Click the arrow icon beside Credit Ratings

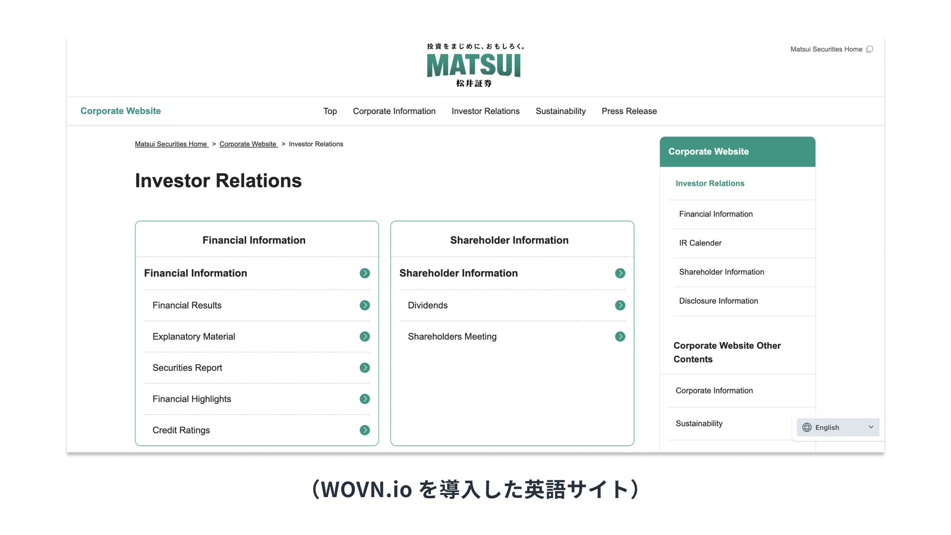click(364, 430)
